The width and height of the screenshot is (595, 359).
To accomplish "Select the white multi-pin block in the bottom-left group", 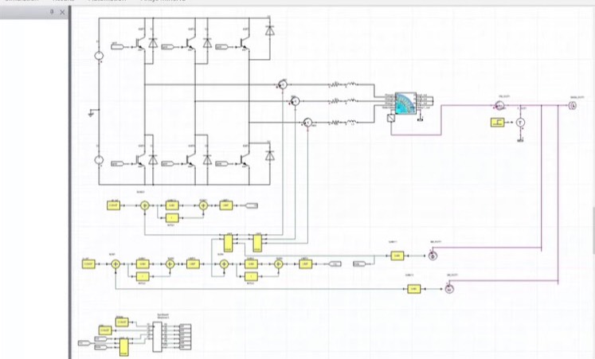I will [x=157, y=337].
